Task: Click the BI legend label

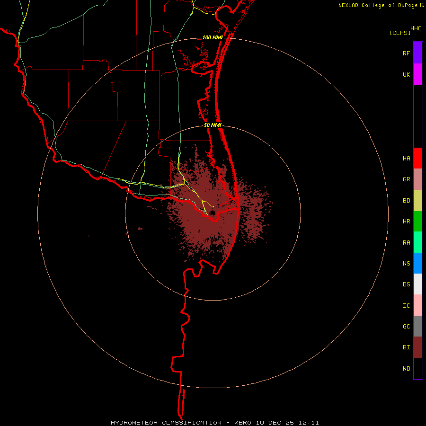Action: point(406,347)
